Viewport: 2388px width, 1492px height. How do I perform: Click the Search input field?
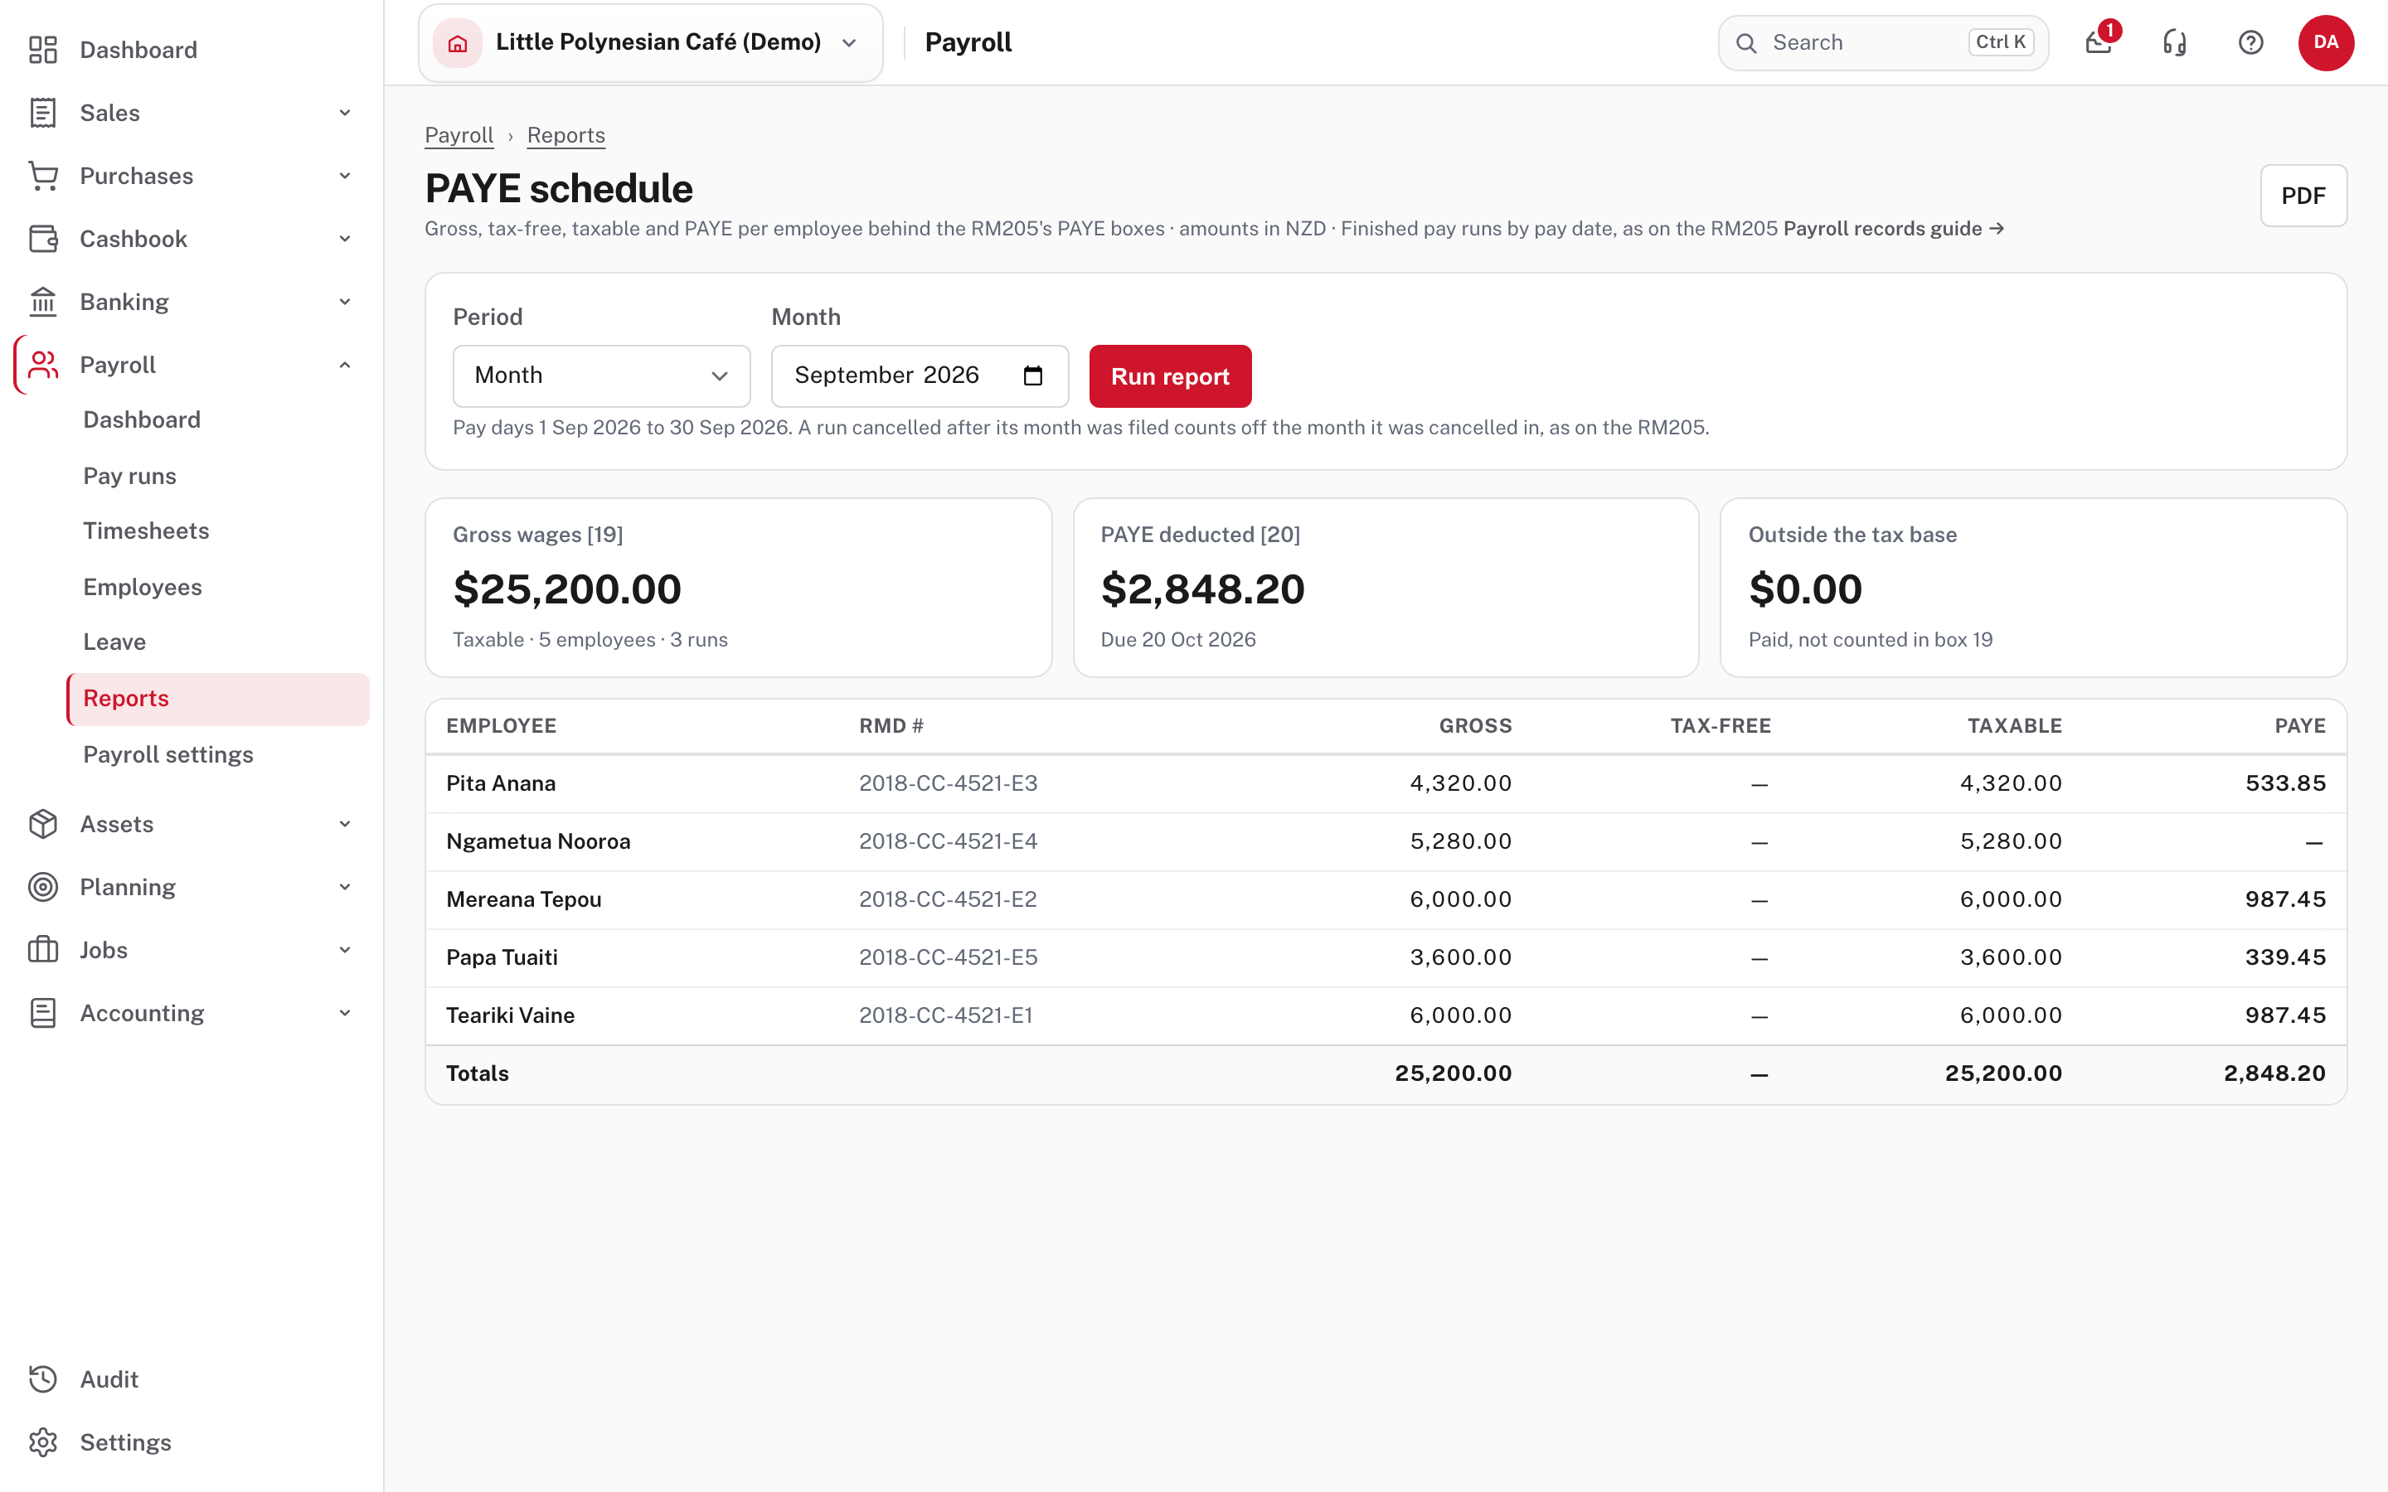pyautogui.click(x=1883, y=42)
